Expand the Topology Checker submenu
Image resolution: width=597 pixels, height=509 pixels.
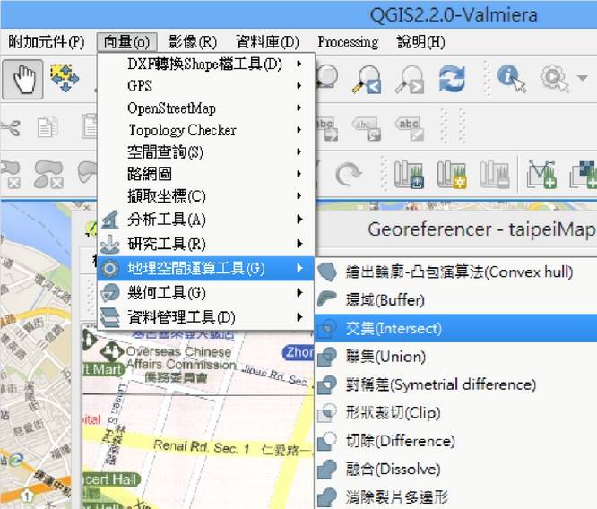tap(206, 130)
